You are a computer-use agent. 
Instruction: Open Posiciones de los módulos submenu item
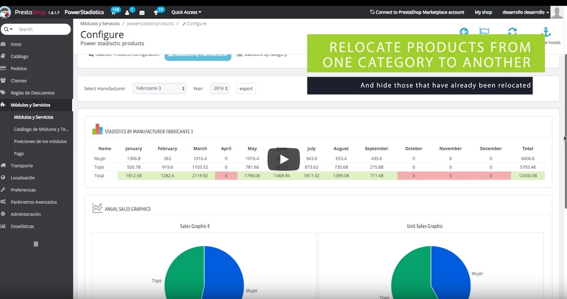[x=40, y=141]
